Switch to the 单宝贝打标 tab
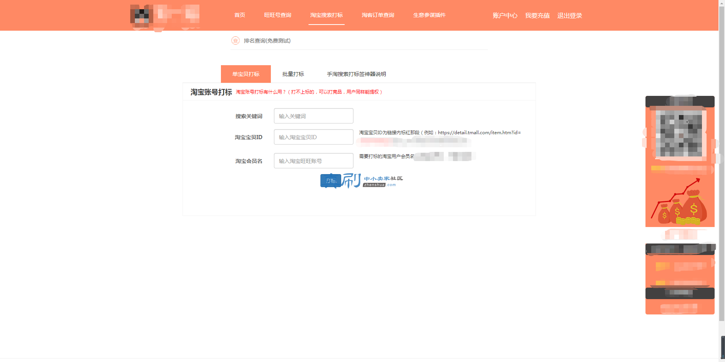 tap(246, 74)
